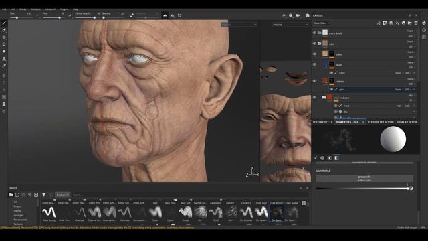This screenshot has height=241, width=428.
Task: Switch shelf to grid view icon
Action: [x=304, y=203]
